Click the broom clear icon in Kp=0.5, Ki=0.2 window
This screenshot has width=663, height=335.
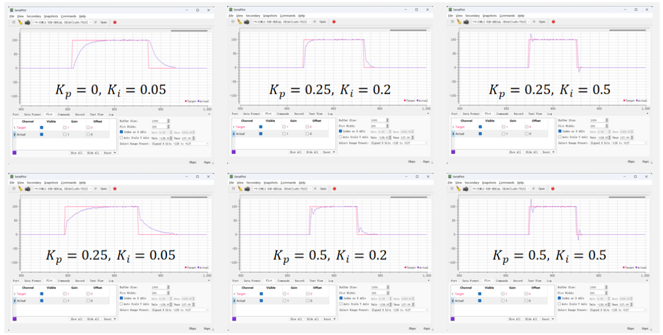click(239, 188)
